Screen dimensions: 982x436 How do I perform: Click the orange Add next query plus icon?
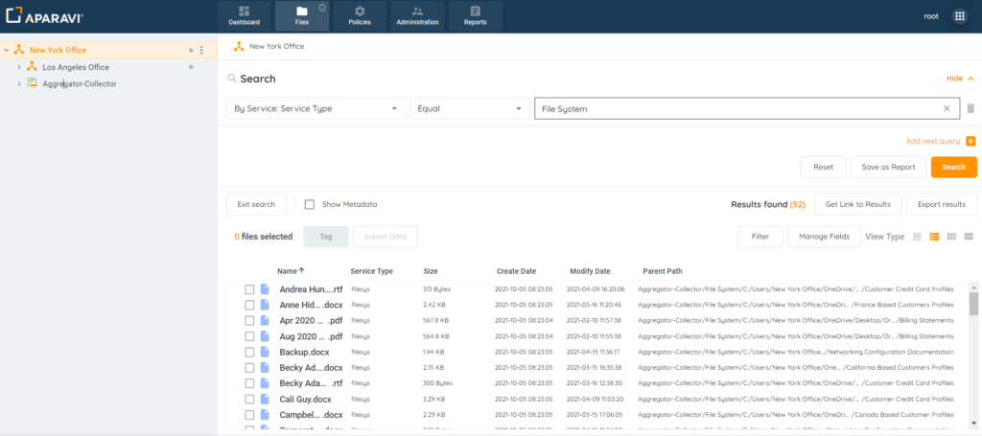point(970,141)
